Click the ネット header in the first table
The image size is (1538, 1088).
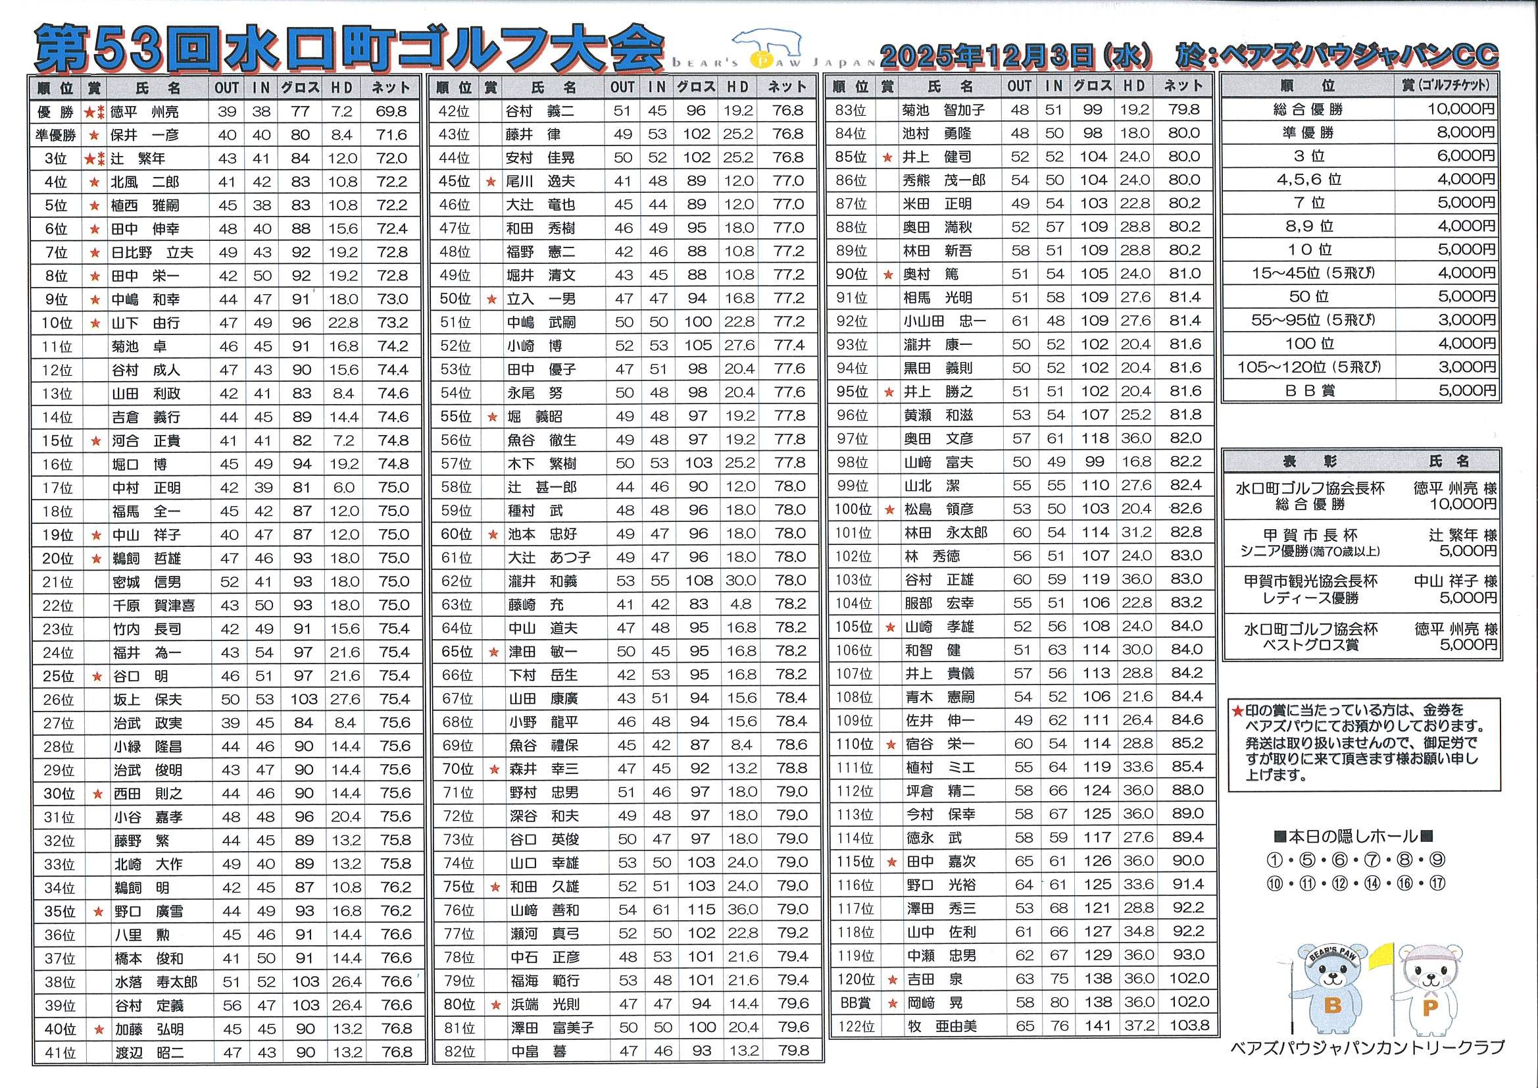pos(391,88)
